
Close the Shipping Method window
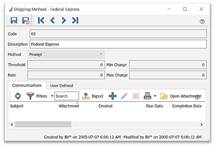[201, 9]
